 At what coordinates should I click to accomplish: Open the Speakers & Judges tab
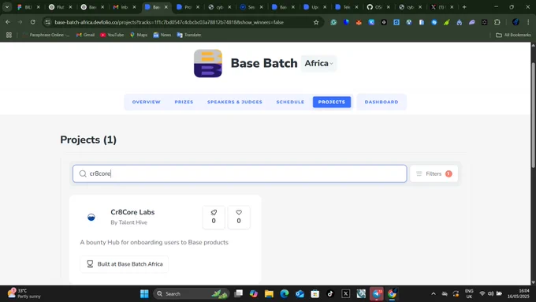click(x=235, y=102)
